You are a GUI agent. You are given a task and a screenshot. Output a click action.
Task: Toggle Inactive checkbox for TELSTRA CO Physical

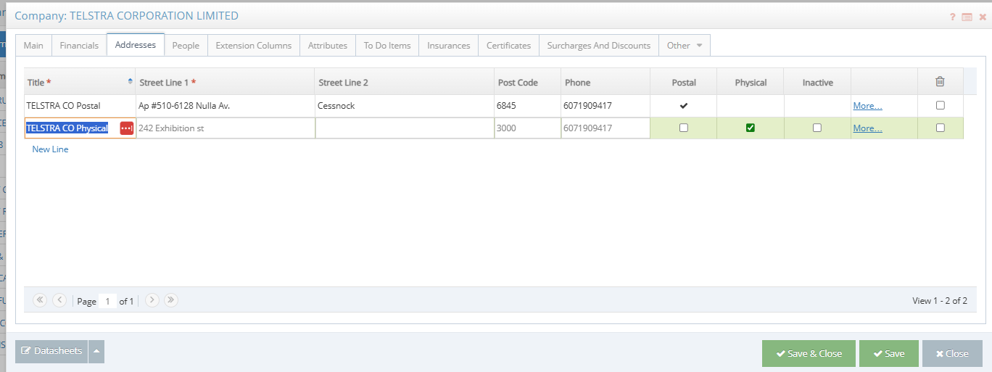(x=817, y=128)
